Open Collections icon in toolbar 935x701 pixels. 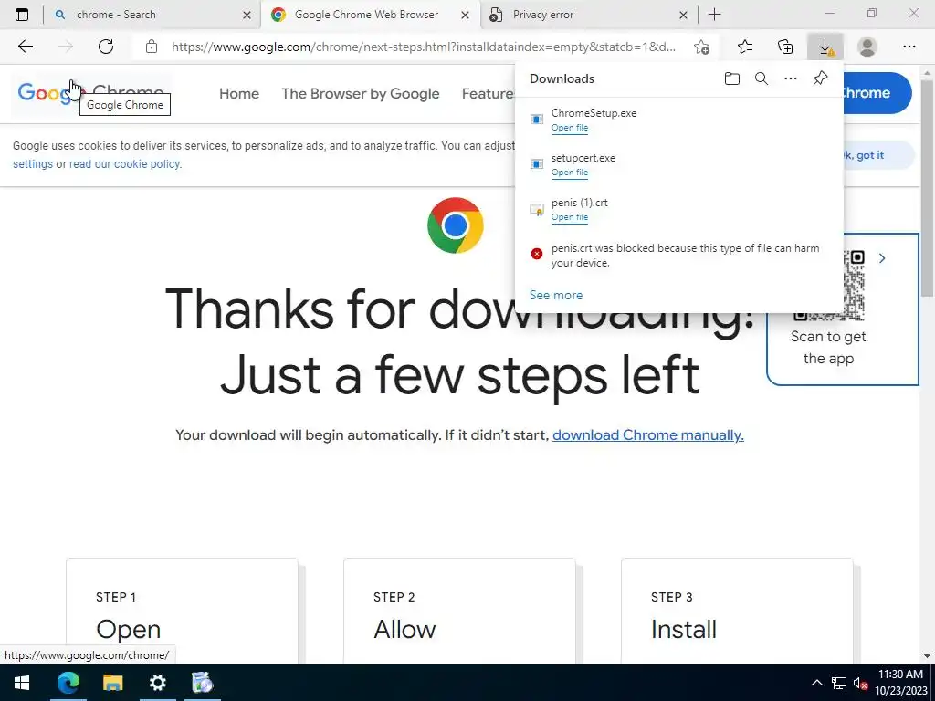point(785,47)
